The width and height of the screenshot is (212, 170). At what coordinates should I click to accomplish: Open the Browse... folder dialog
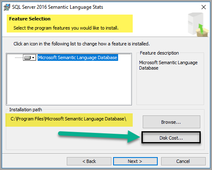pyautogui.click(x=172, y=122)
